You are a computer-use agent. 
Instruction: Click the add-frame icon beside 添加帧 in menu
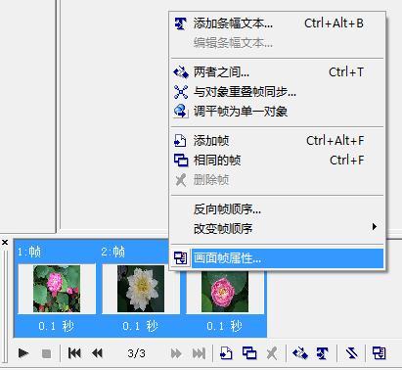[x=180, y=141]
